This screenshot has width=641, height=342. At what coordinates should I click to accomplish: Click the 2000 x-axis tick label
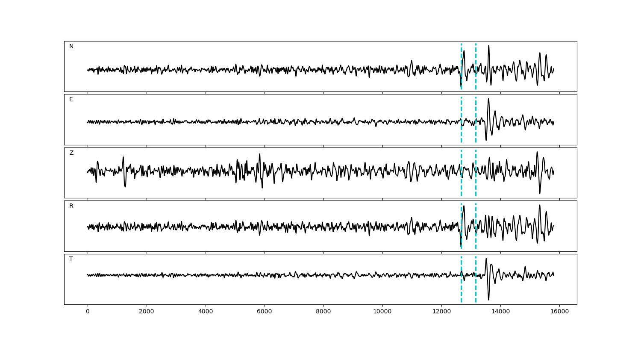coord(147,312)
